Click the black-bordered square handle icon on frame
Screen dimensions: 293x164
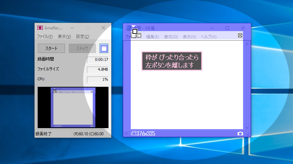[135, 31]
